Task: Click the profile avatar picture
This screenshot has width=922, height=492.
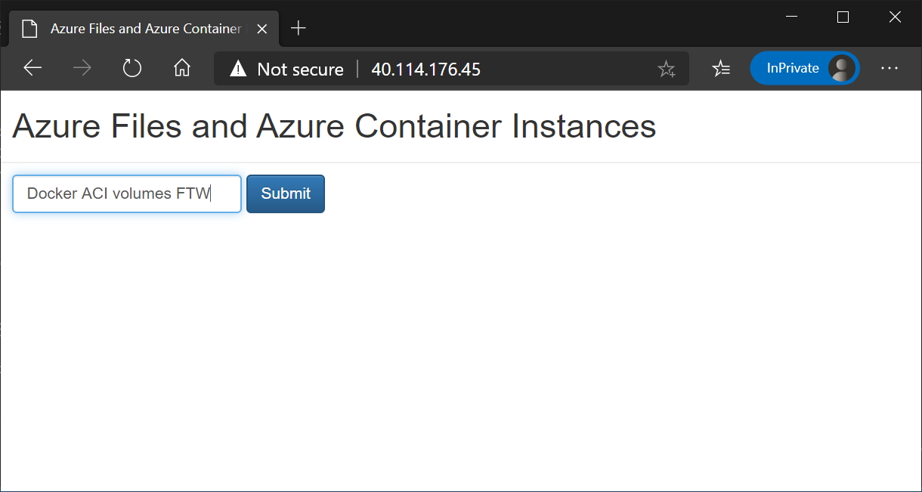Action: click(841, 69)
